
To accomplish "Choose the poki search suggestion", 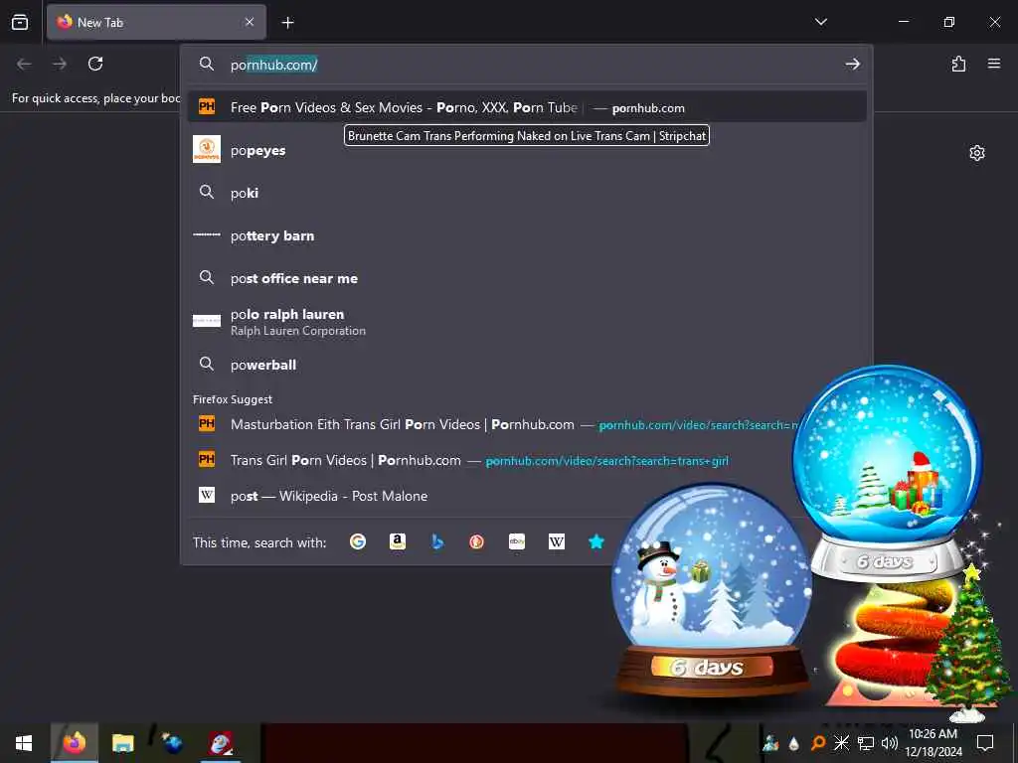I will coord(527,193).
